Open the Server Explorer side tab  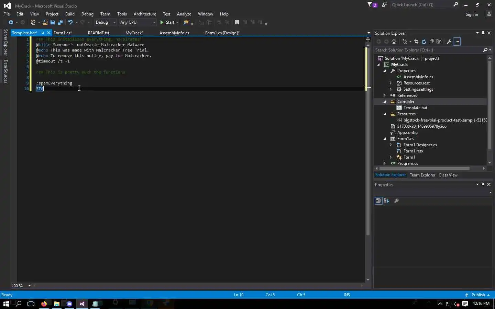(5, 43)
